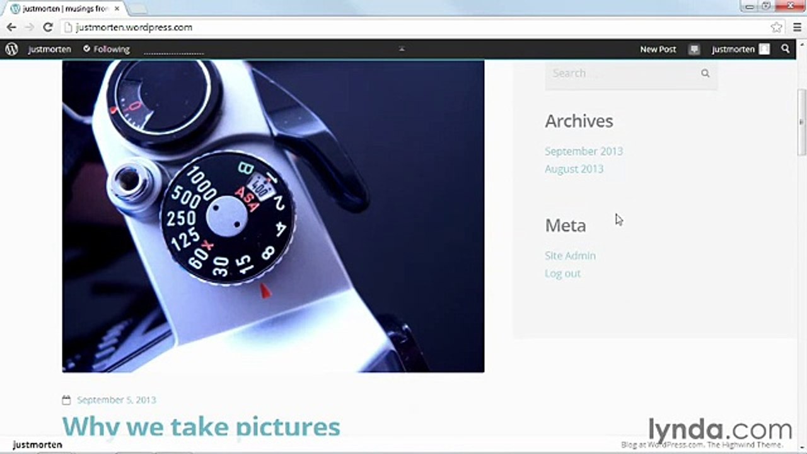The image size is (807, 454).
Task: Click the WordPress logo in admin bar
Action: (x=11, y=49)
